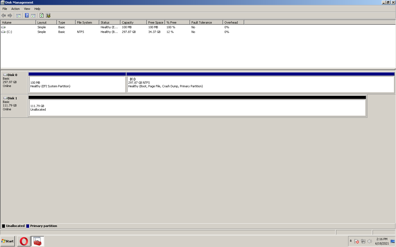This screenshot has height=247, width=396.
Task: Open the Action menu
Action: click(15, 9)
